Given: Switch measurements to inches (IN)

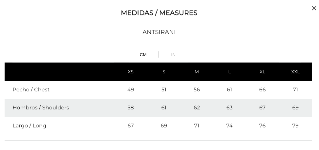Looking at the screenshot, I should 173,55.
